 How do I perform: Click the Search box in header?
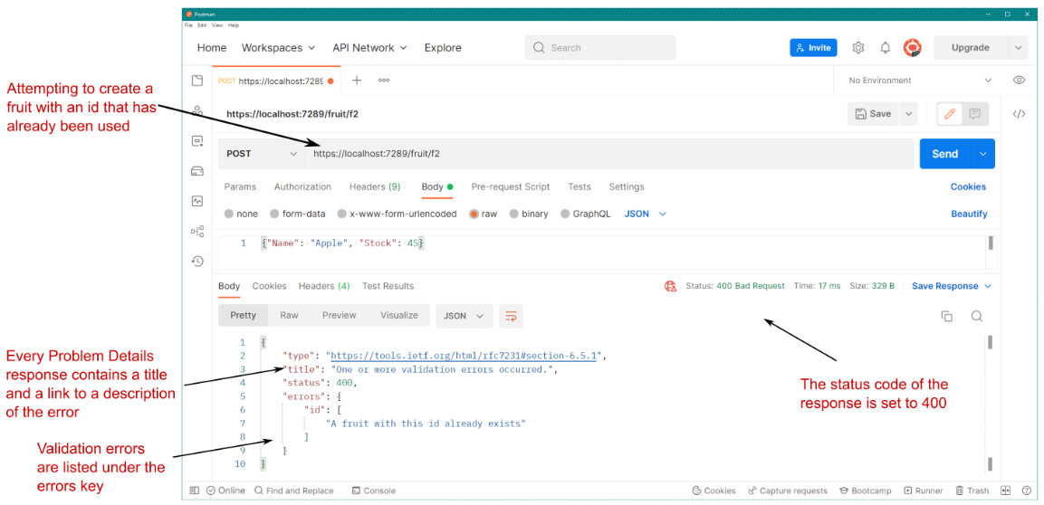pos(600,48)
